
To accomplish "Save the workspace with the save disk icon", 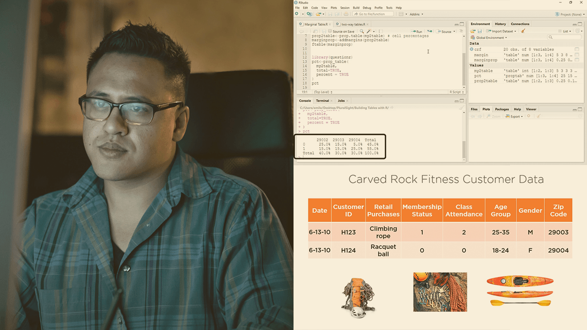I will click(x=480, y=31).
